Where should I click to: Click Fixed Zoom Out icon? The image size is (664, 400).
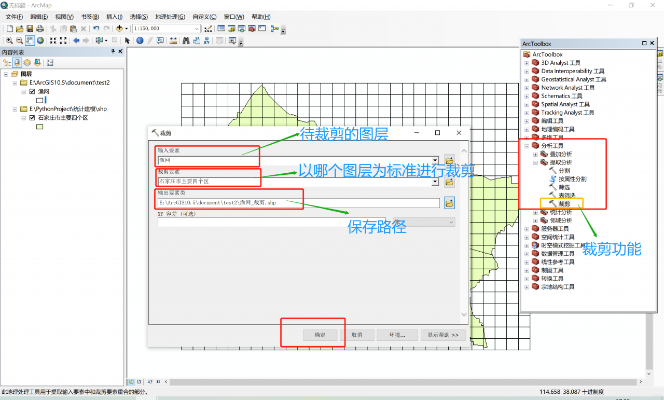coord(63,40)
